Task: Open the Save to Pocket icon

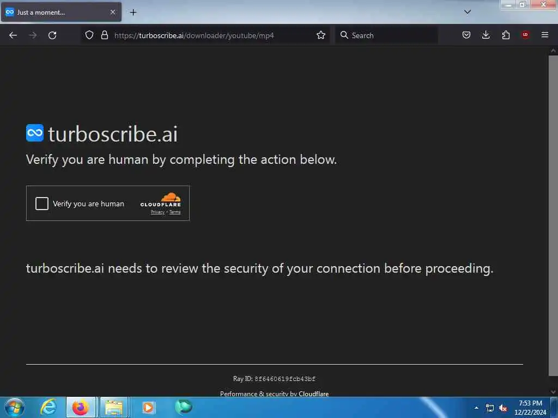Action: click(x=466, y=35)
